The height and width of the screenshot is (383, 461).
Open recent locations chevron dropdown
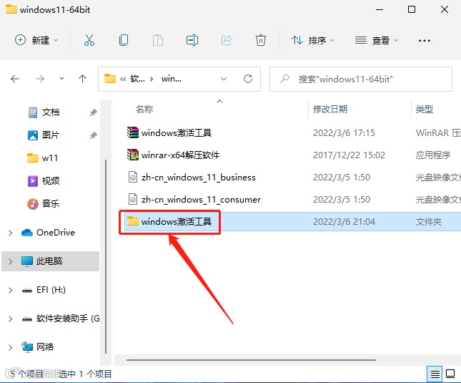61,78
